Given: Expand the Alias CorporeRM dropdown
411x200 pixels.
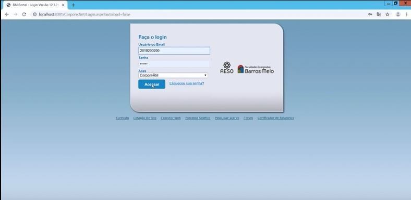Looking at the screenshot, I should tap(173, 76).
